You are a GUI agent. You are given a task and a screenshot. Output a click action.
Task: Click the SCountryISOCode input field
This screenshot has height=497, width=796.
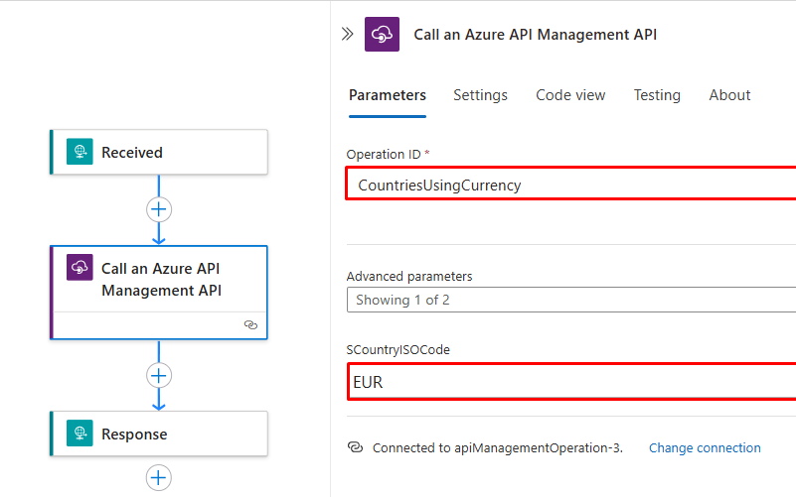[570, 382]
